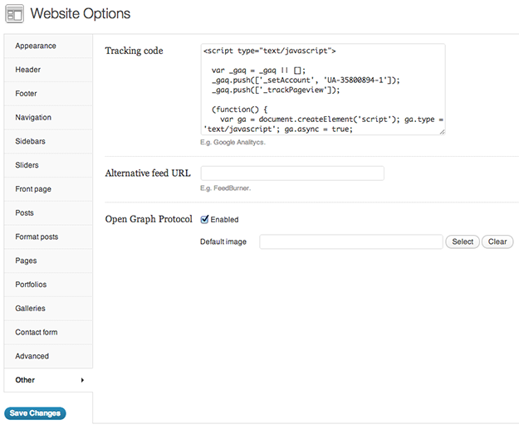This screenshot has height=434, width=519.
Task: Select the Portfolios tab
Action: coord(31,285)
